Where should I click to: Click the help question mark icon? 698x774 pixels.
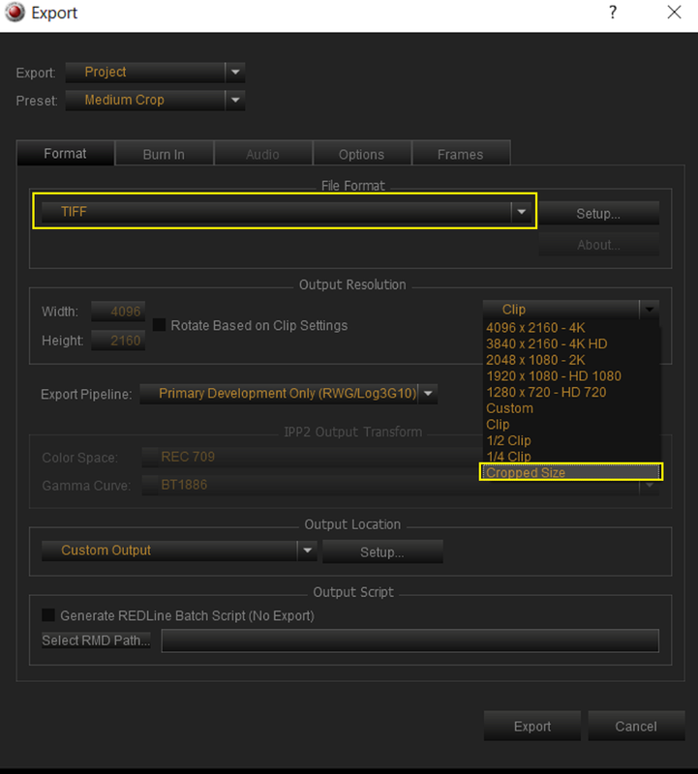point(613,13)
